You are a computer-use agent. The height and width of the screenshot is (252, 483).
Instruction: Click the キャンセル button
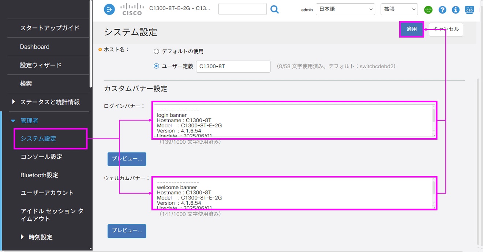tap(446, 29)
